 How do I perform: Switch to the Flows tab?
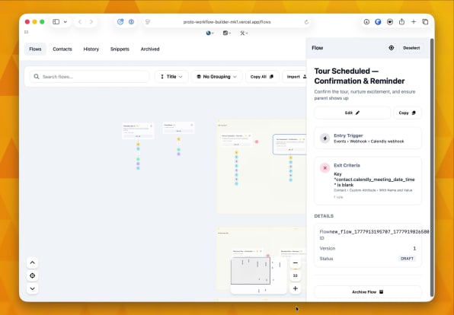35,49
